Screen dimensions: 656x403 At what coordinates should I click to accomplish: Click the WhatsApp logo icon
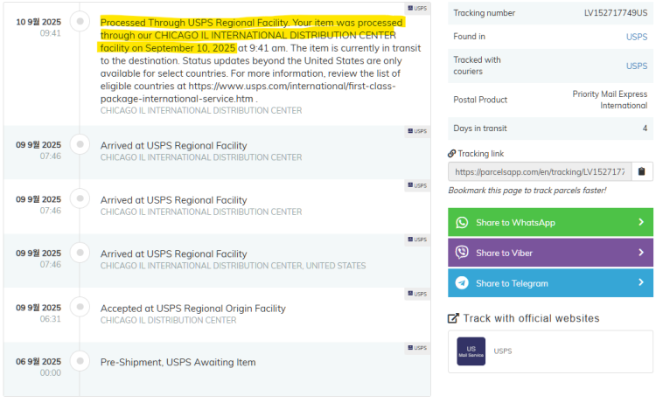[462, 222]
